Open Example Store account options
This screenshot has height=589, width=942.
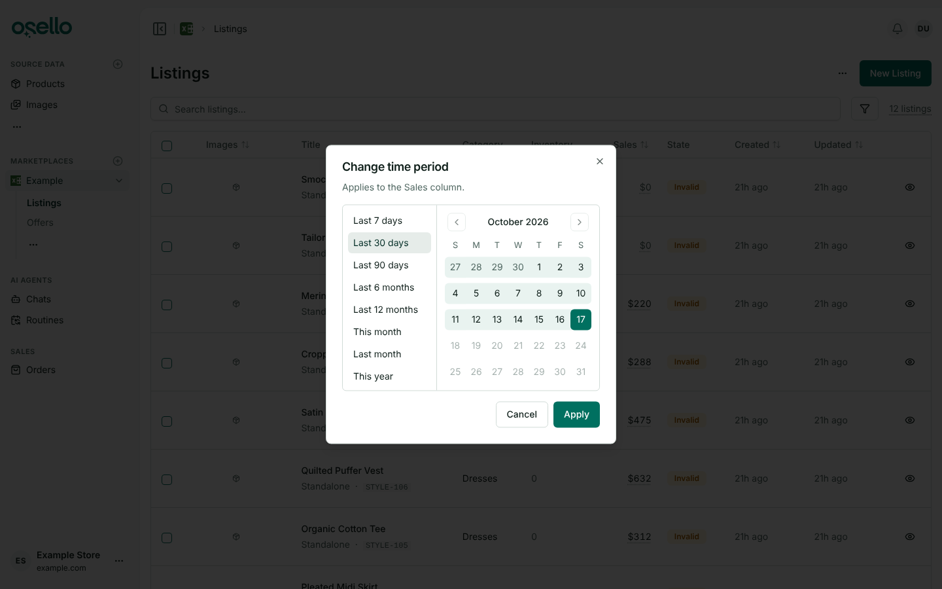(119, 561)
